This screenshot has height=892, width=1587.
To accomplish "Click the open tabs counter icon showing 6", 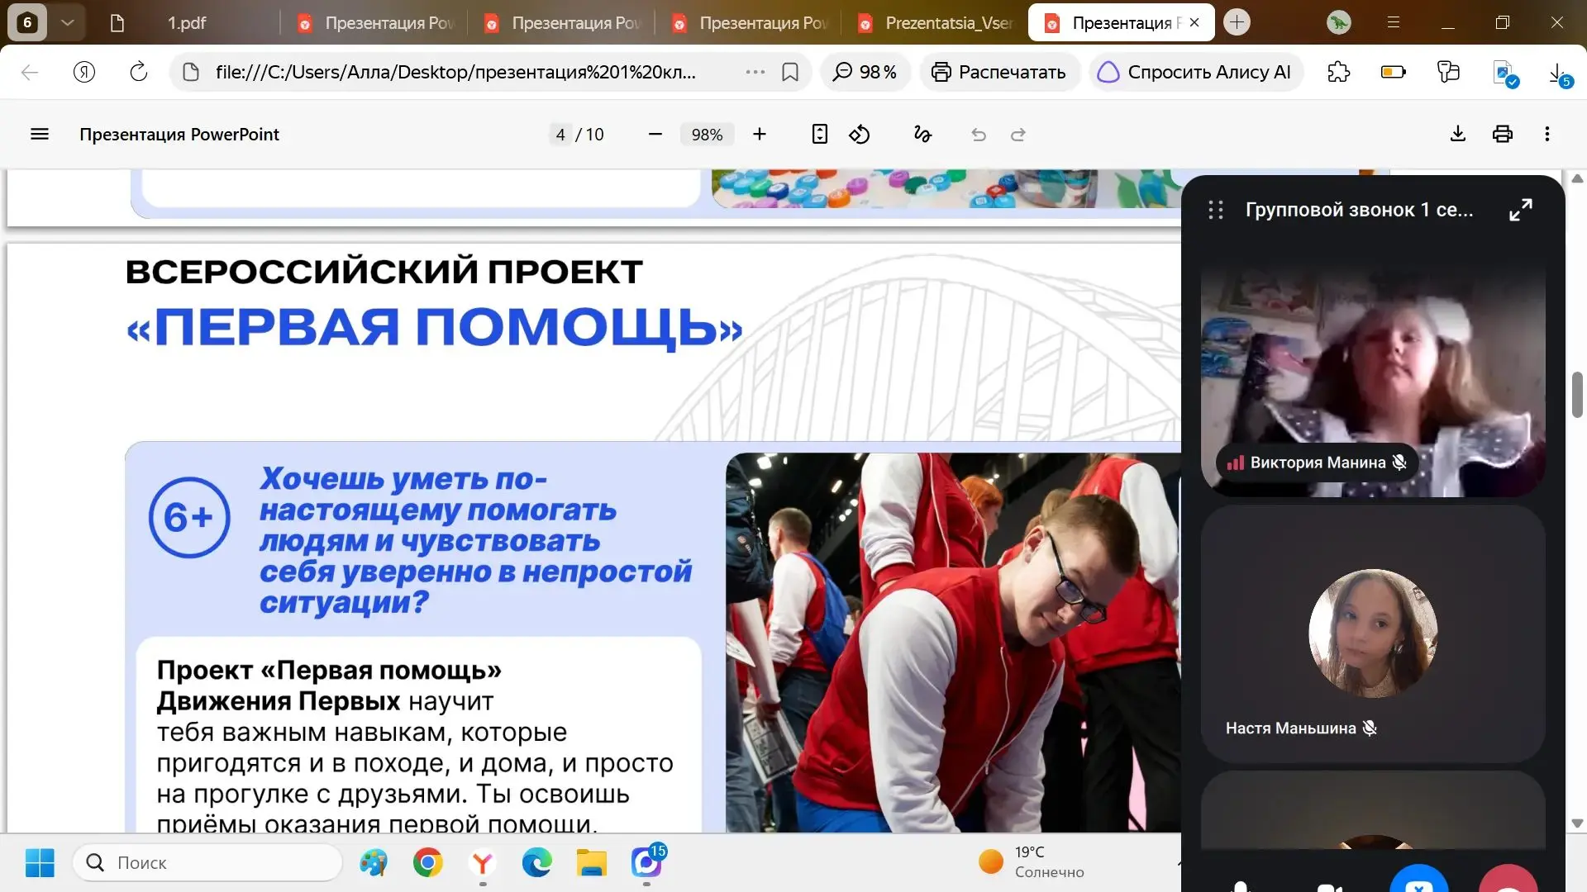I will click(27, 22).
